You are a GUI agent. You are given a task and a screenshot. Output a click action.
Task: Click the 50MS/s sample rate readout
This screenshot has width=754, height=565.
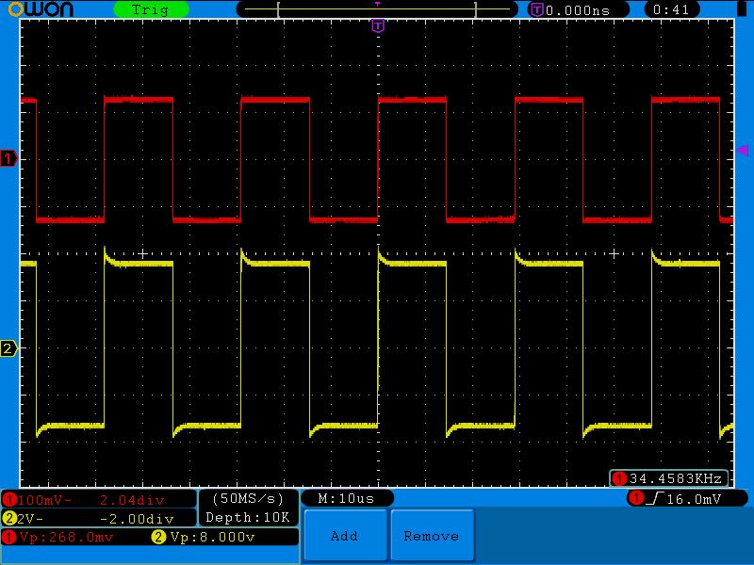tap(248, 499)
